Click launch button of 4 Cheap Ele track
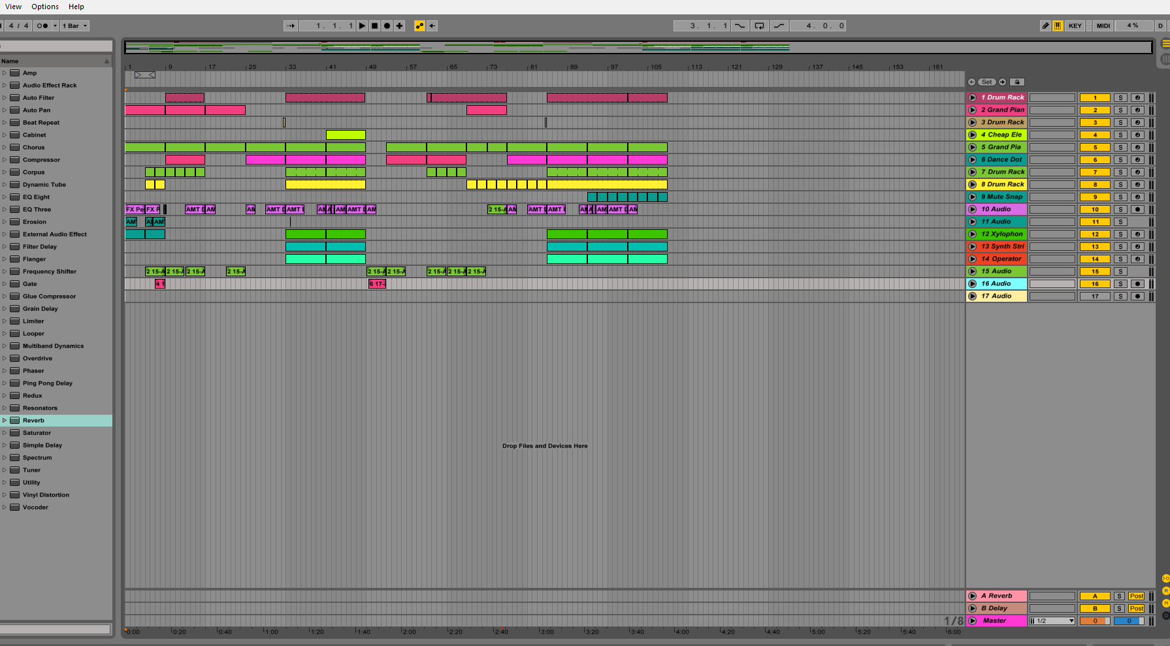The image size is (1170, 646). click(x=972, y=135)
